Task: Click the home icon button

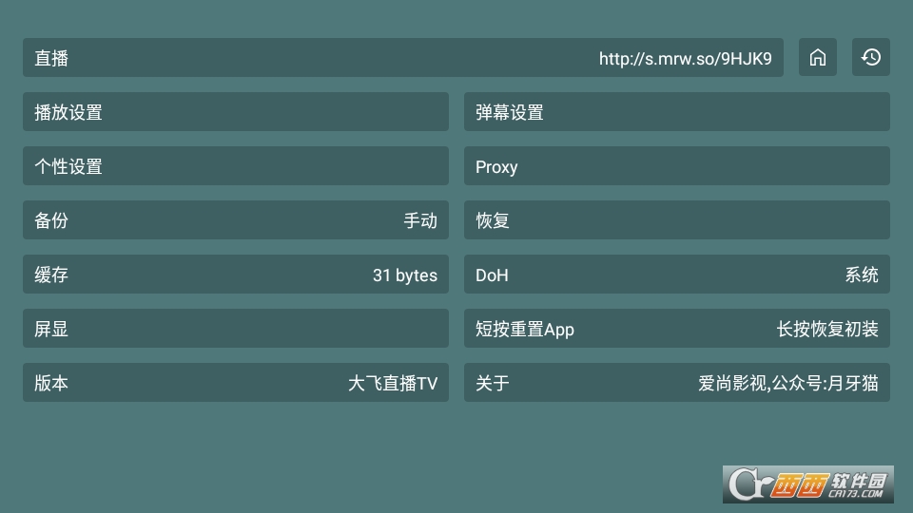Action: [818, 57]
